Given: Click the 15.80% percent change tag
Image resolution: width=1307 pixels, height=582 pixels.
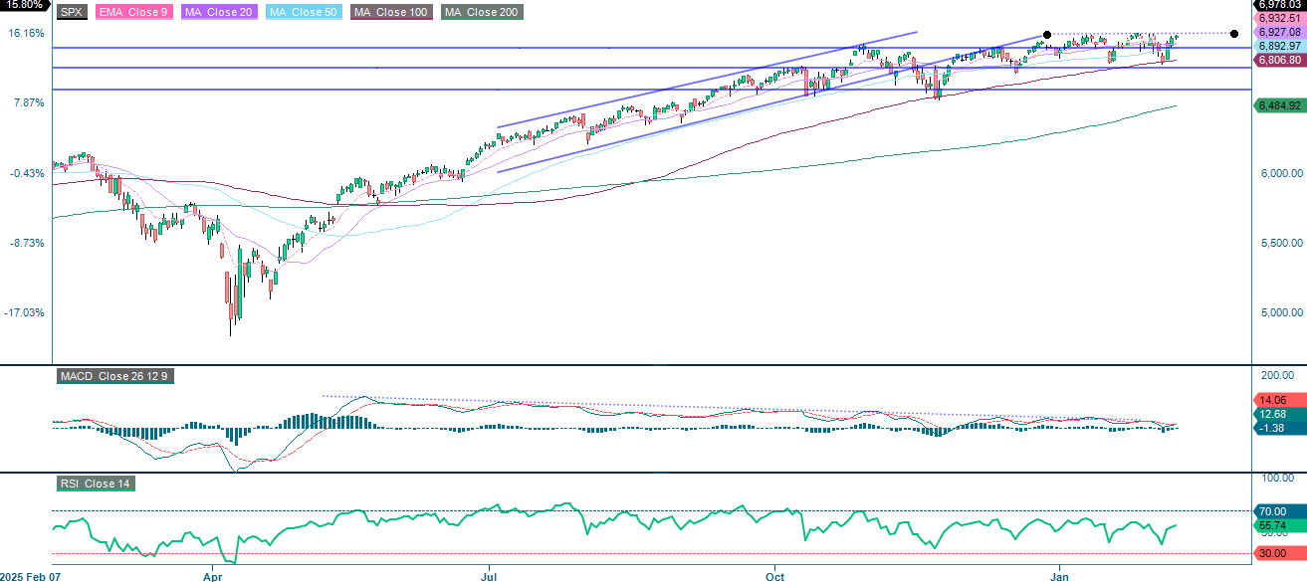Looking at the screenshot, I should tap(22, 6).
